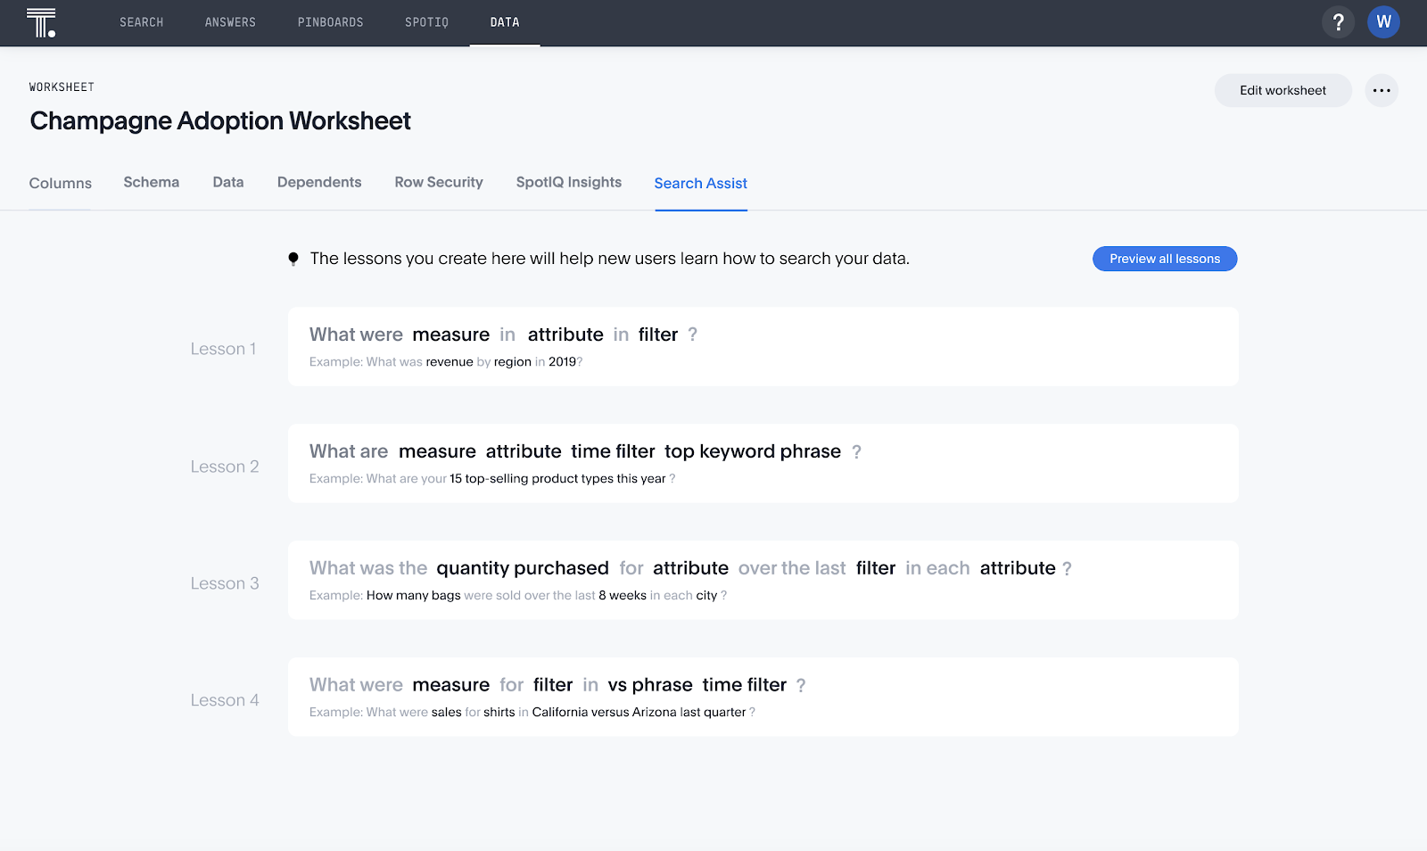Click the lightbulb tip icon
Image resolution: width=1427 pixels, height=851 pixels.
click(x=293, y=259)
